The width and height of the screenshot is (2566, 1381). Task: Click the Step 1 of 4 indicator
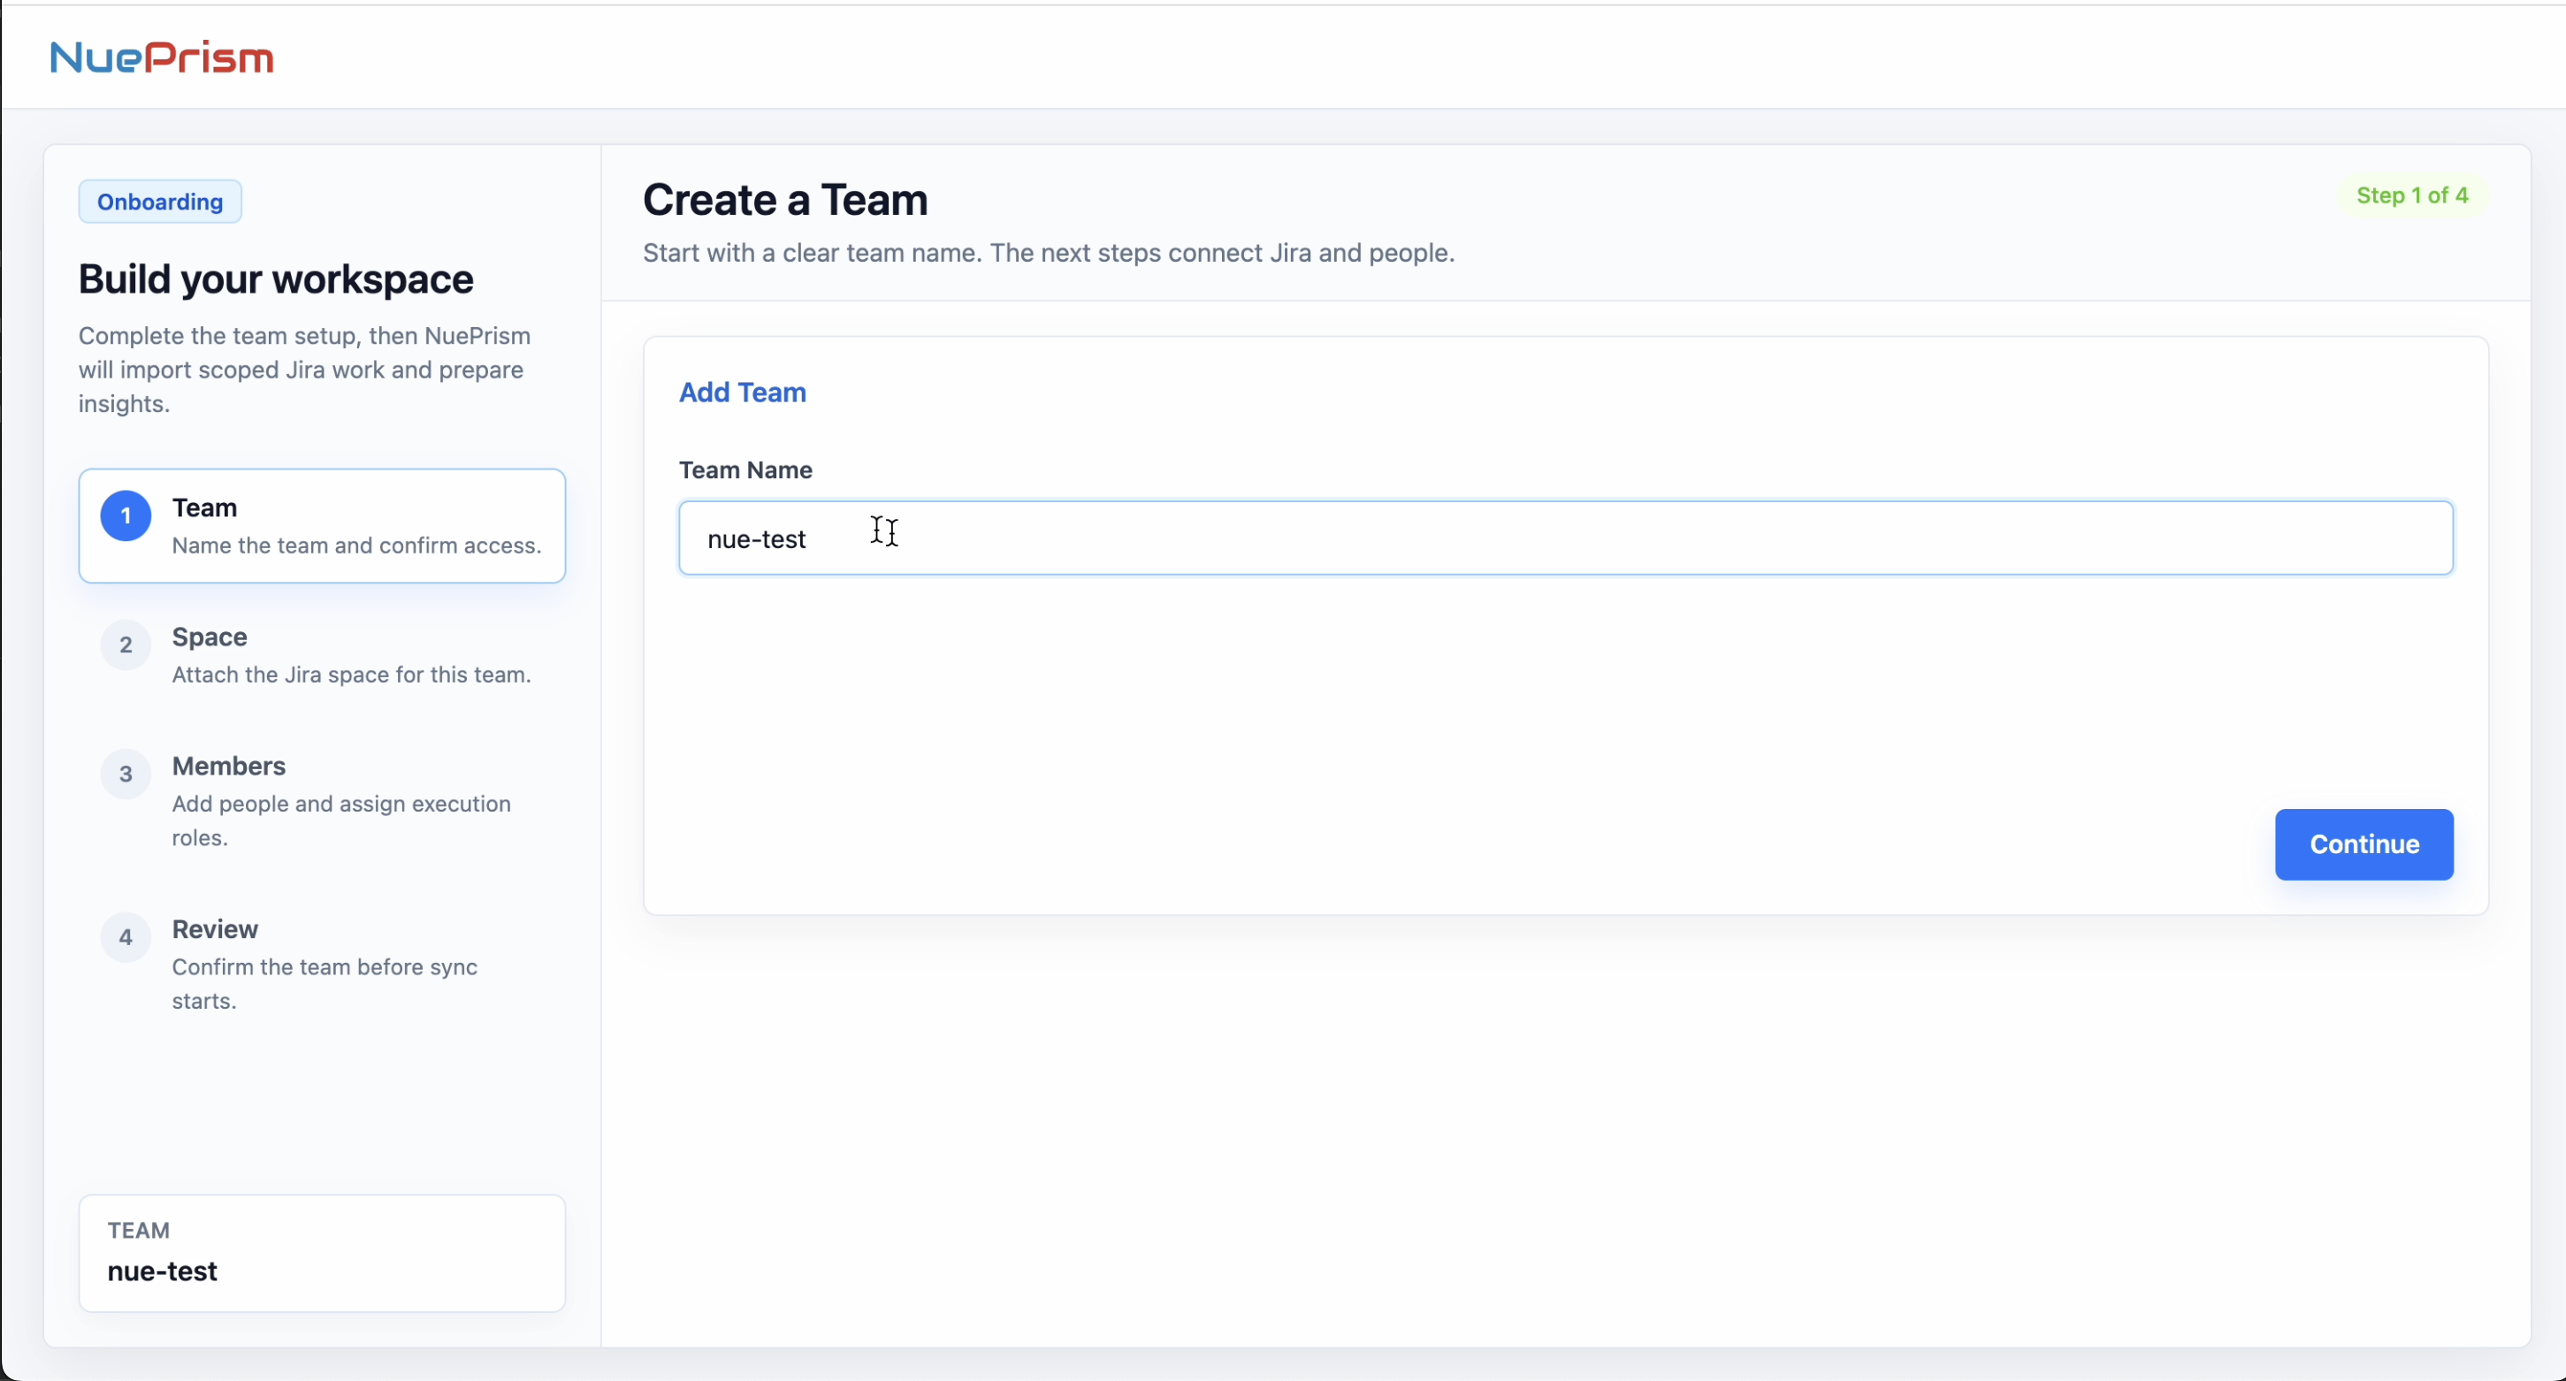[2411, 195]
